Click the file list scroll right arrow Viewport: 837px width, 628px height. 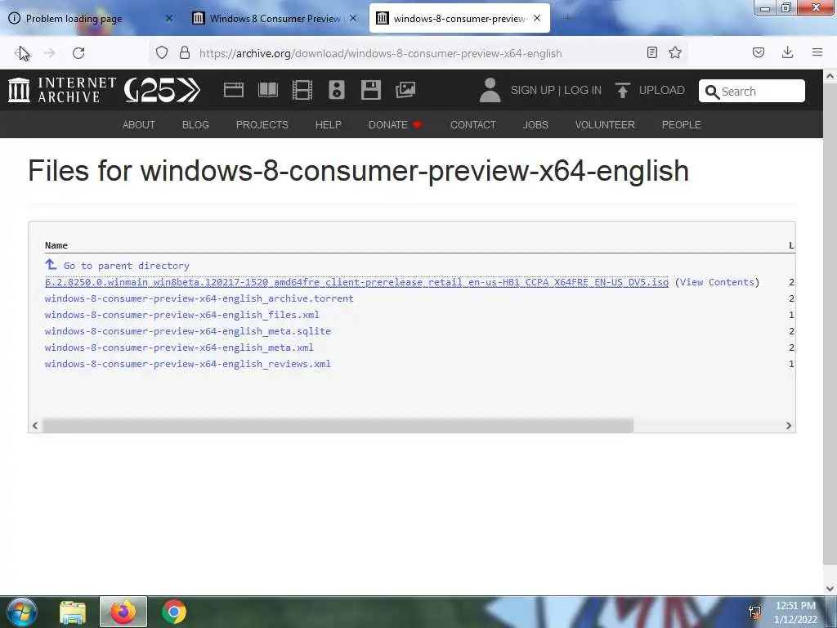point(789,425)
